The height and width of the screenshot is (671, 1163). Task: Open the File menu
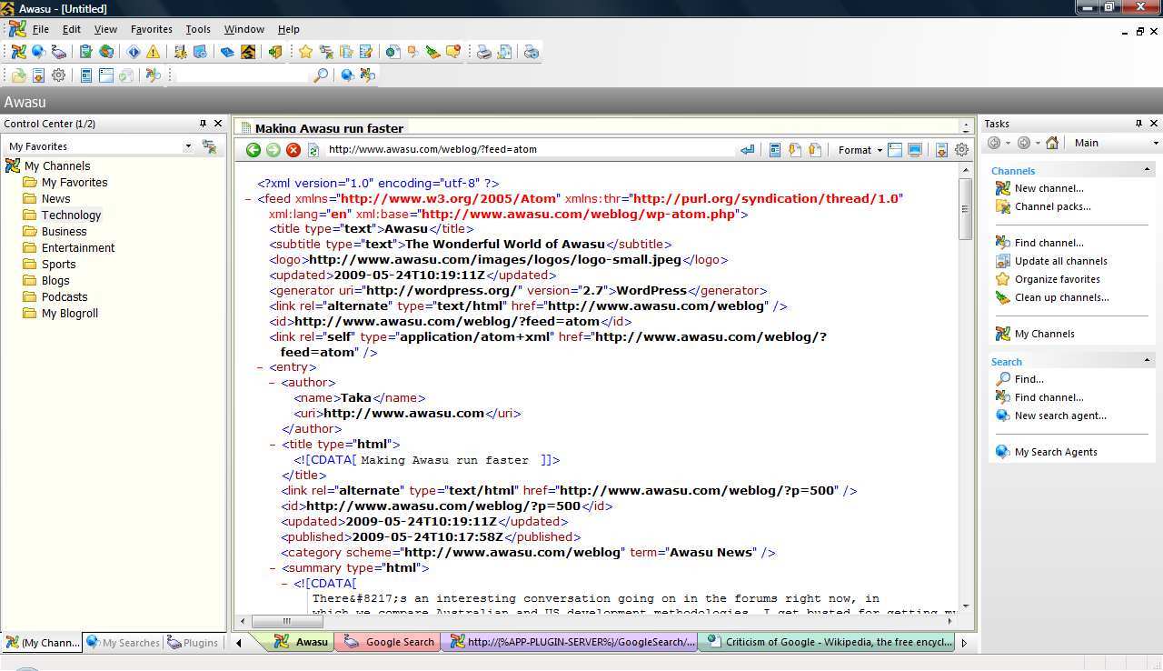click(x=41, y=29)
